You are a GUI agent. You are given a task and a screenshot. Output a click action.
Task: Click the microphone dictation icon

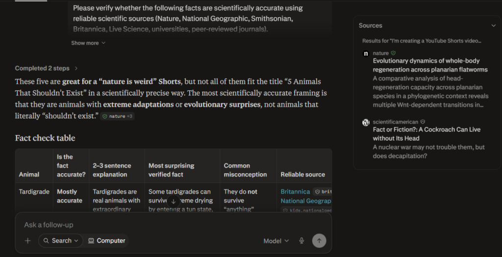pos(301,241)
